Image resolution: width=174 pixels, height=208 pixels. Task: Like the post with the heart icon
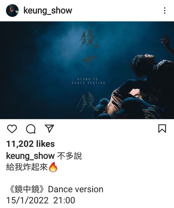click(x=12, y=129)
